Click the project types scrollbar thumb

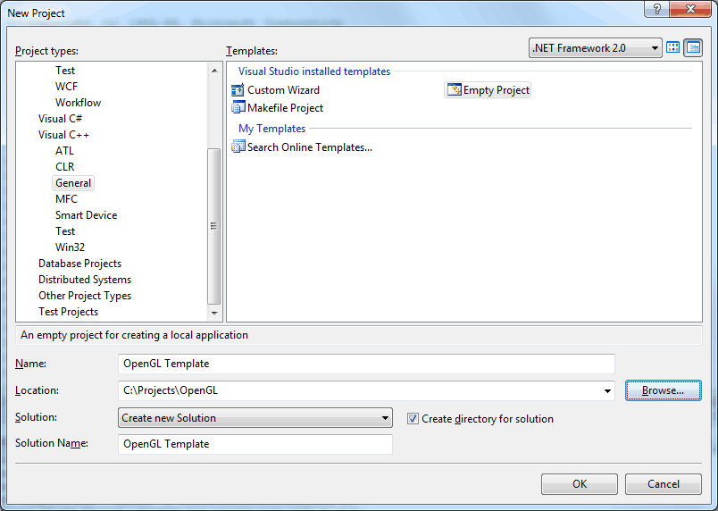[213, 226]
